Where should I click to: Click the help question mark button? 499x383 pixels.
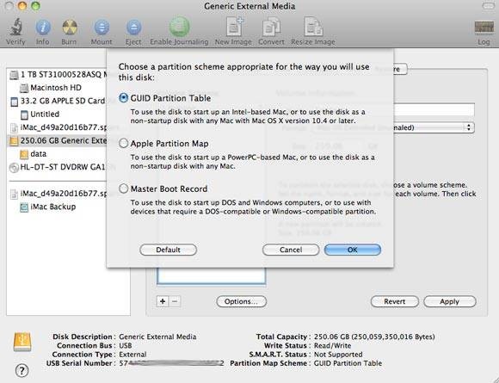[x=22, y=370]
